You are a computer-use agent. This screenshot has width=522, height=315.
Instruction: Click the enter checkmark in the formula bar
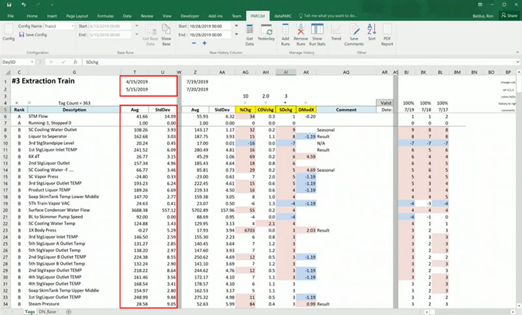(x=63, y=62)
